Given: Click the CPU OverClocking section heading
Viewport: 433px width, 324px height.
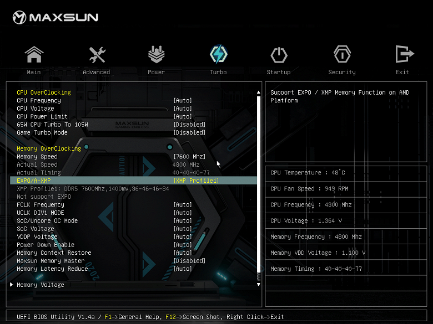Looking at the screenshot, I should point(44,92).
